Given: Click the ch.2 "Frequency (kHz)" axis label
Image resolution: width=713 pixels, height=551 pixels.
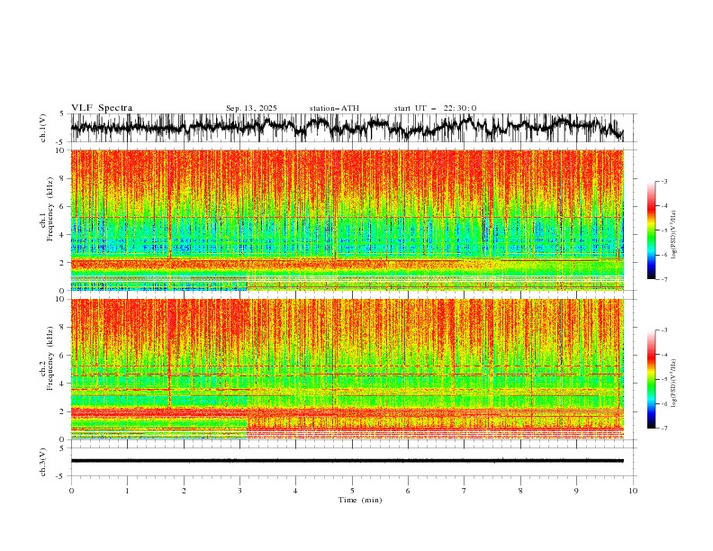Looking at the screenshot, I should 50,358.
